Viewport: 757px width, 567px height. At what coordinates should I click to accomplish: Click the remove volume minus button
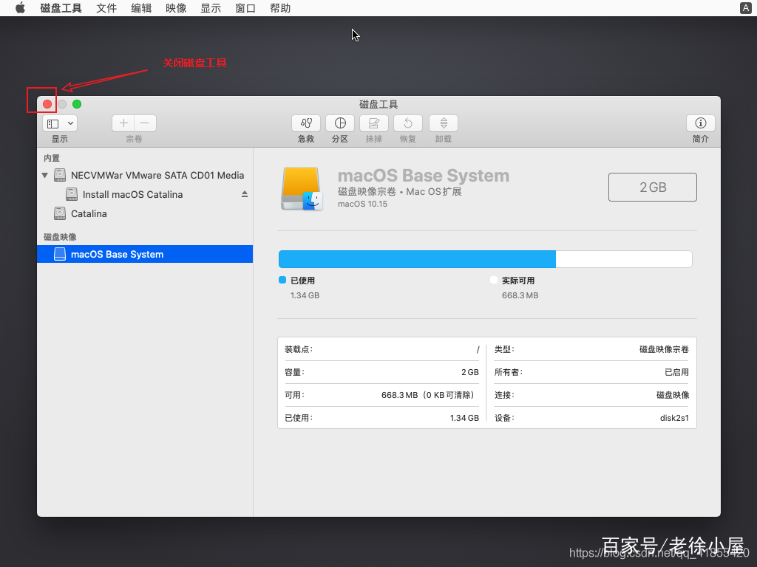pyautogui.click(x=145, y=123)
